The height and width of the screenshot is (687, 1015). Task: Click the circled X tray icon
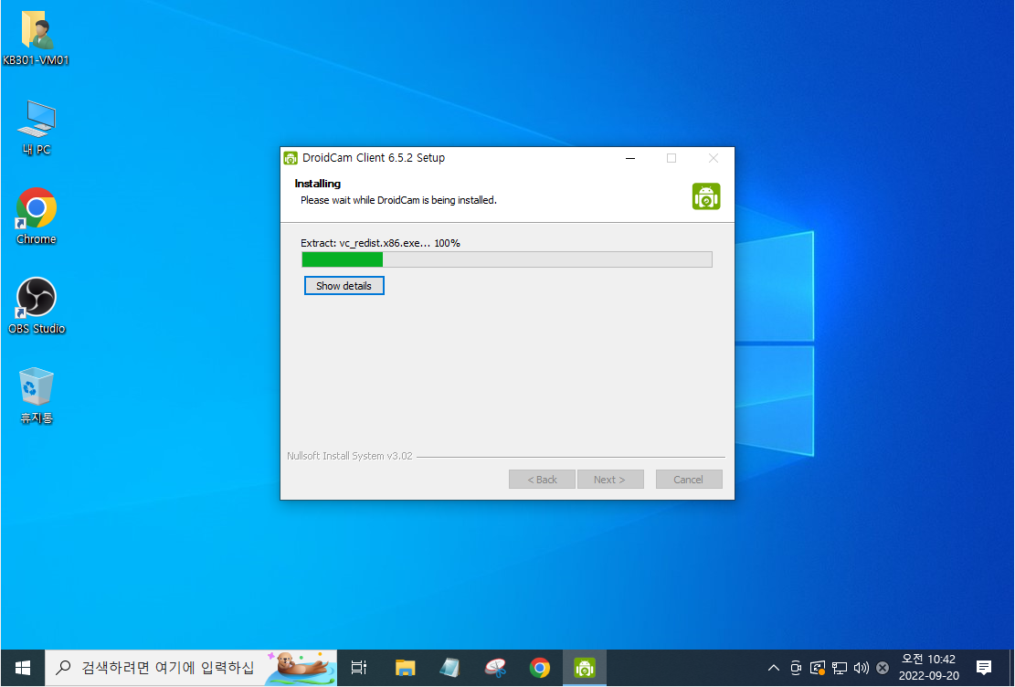(883, 668)
